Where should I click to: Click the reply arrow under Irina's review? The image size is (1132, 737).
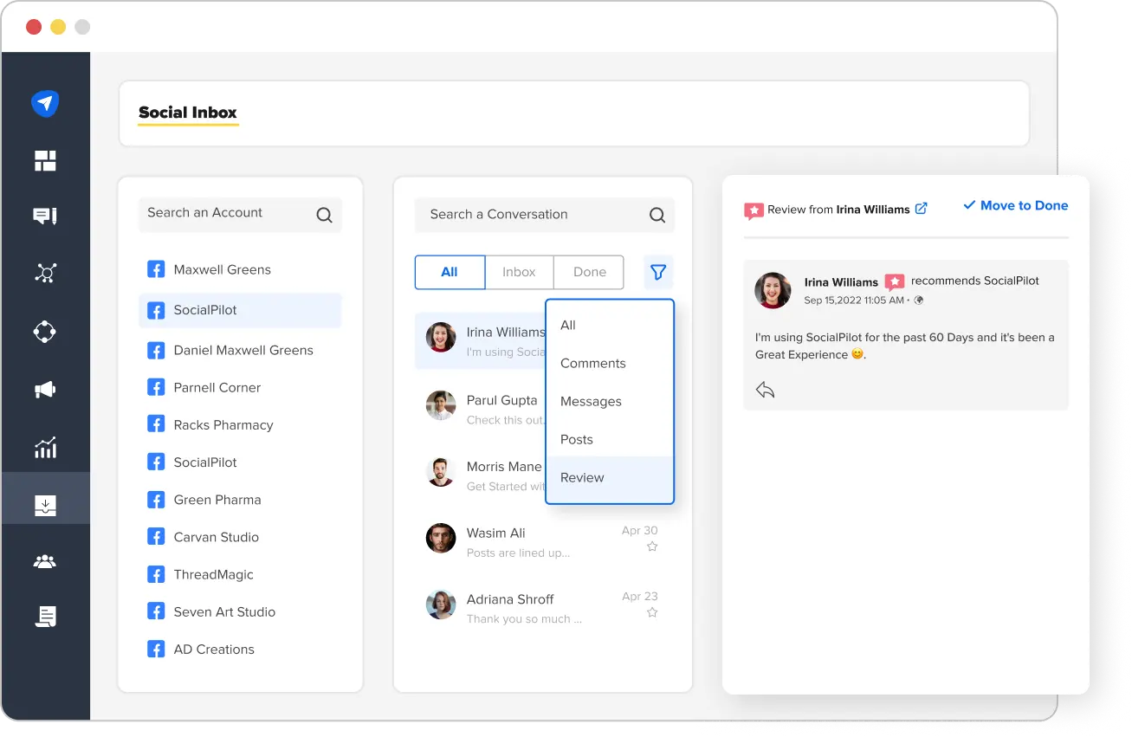[x=765, y=390]
